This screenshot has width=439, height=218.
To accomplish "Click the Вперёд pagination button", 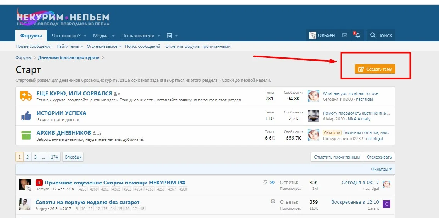I will 73,157.
